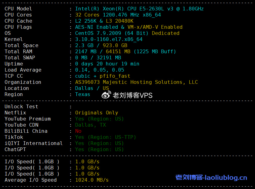Image resolution: width=255 pixels, height=189 pixels.
Task: Click the 'Netflix' label
Action: tap(15, 113)
